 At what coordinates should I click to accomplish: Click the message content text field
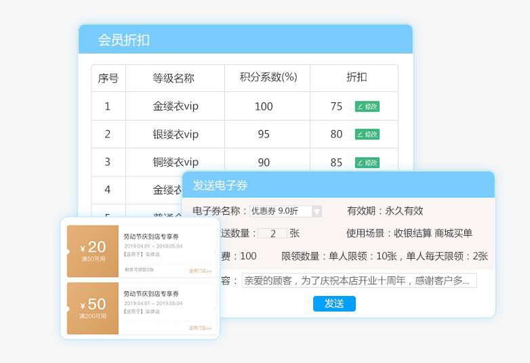coord(359,280)
